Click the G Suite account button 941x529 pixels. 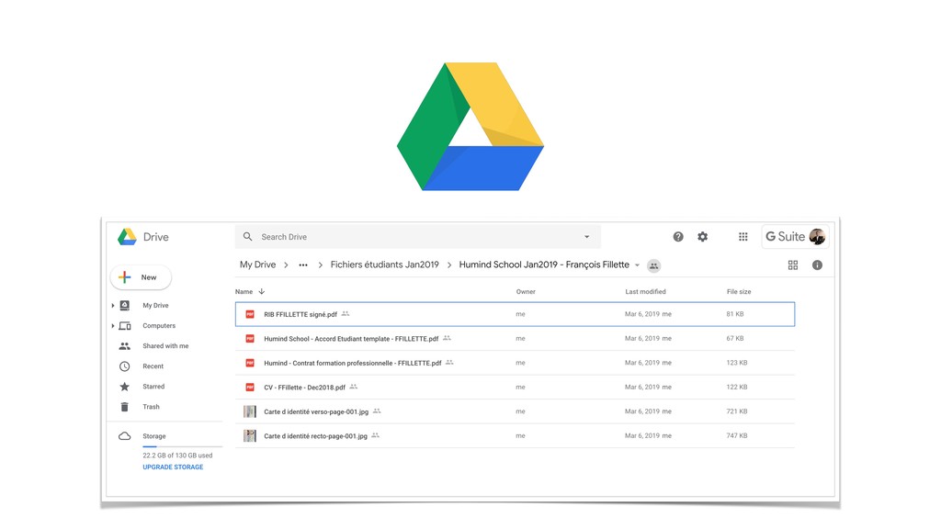pos(795,237)
